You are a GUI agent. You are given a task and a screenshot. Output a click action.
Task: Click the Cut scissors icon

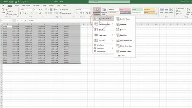click(x=7, y=9)
